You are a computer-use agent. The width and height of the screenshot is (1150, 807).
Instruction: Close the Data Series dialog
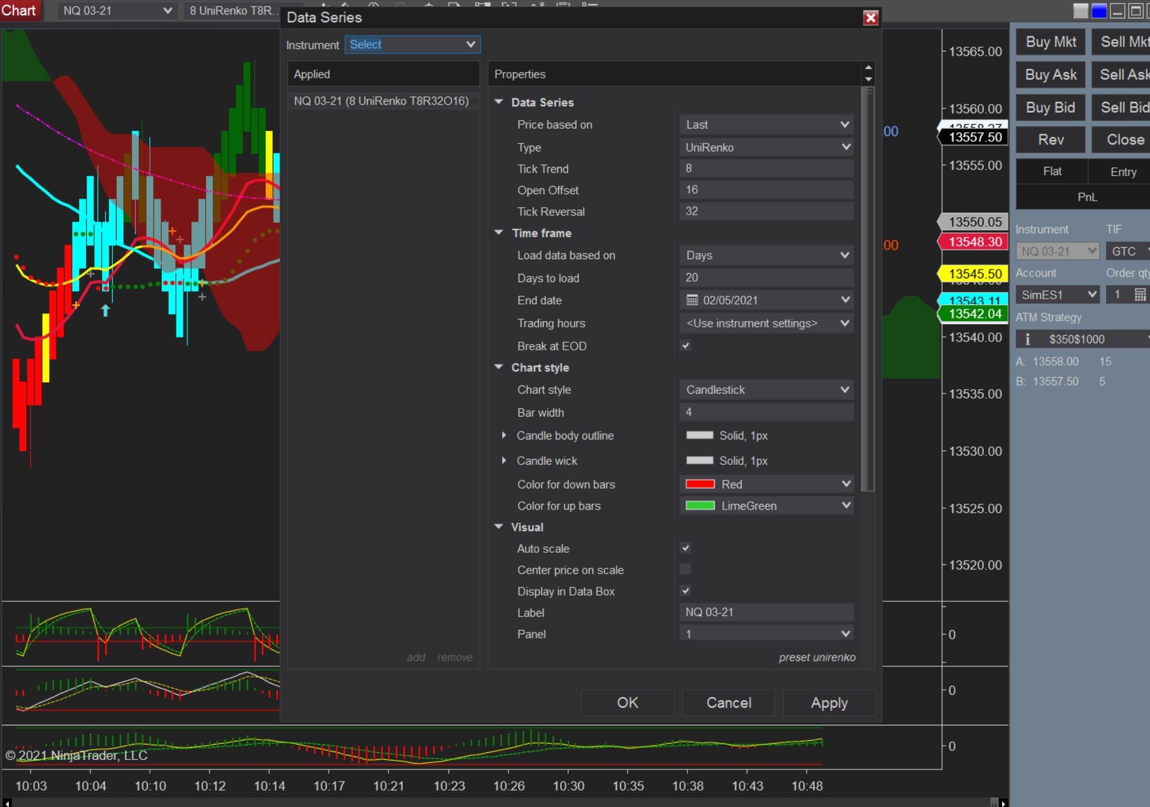tap(870, 18)
